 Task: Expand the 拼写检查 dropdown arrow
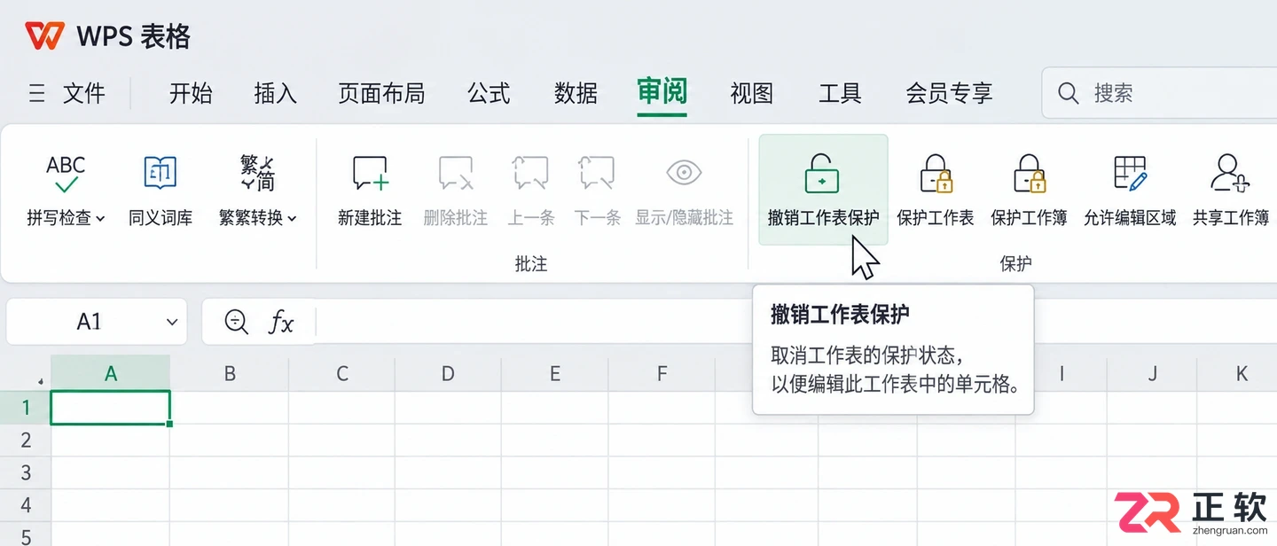[x=100, y=218]
